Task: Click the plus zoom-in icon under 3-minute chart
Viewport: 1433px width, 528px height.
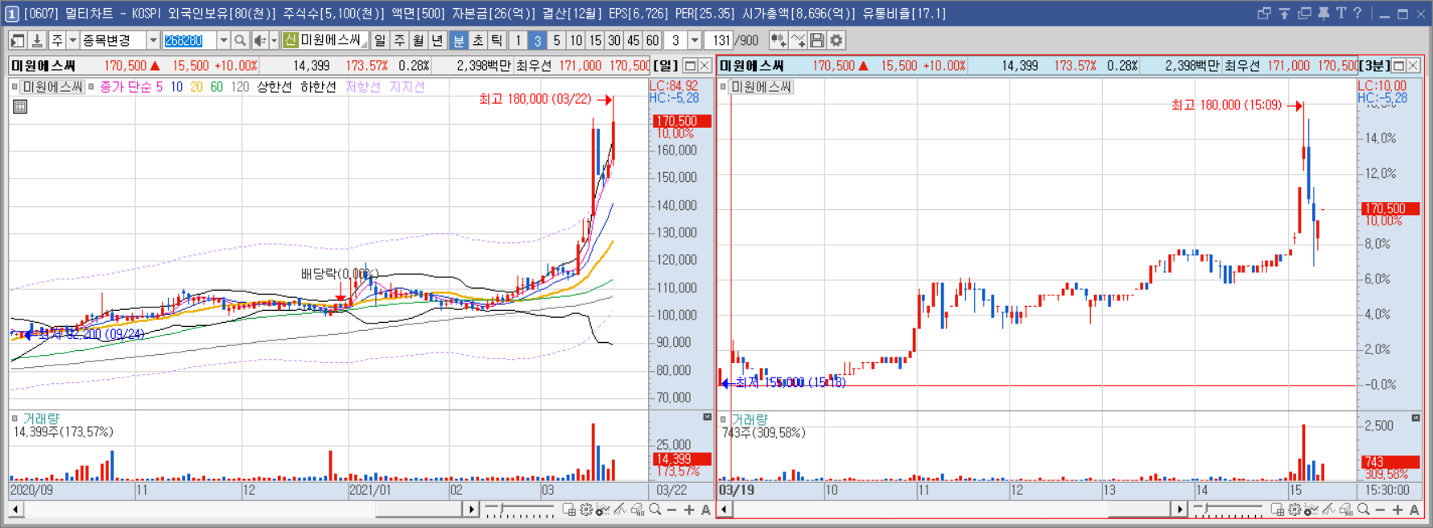Action: (1398, 509)
